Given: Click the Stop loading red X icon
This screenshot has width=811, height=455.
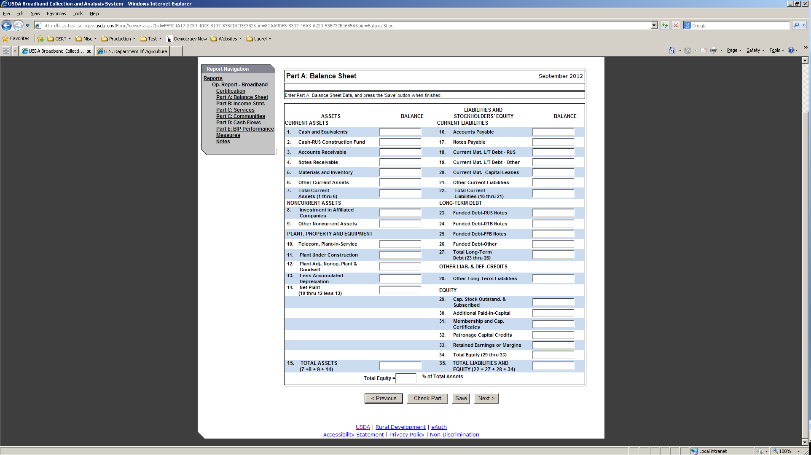Looking at the screenshot, I should (x=676, y=26).
